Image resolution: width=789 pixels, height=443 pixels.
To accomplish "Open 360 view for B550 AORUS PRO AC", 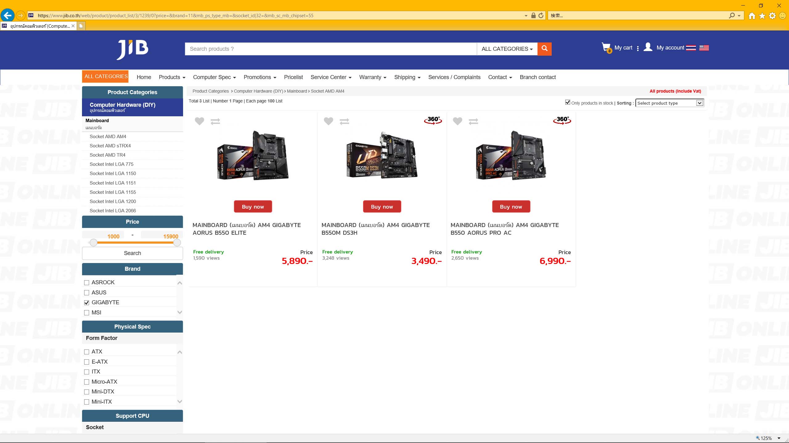I will coord(562,120).
